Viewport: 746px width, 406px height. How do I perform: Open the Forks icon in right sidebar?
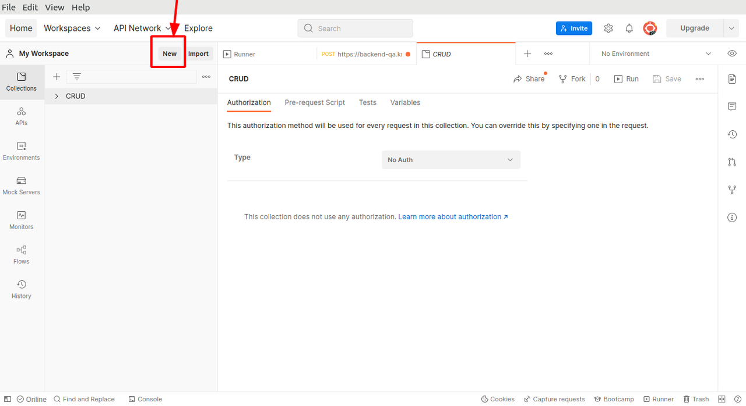point(732,190)
